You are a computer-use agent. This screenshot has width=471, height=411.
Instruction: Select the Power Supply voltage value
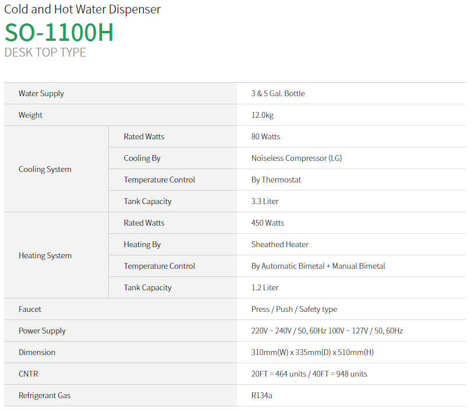click(x=327, y=331)
